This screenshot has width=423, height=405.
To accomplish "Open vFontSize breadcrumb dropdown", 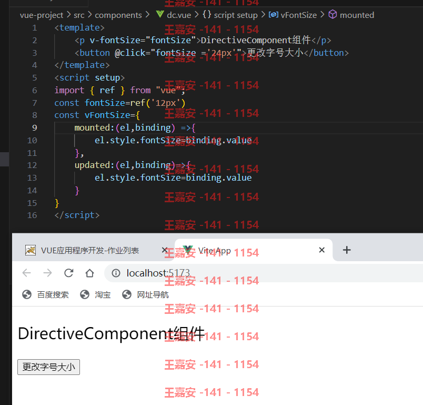I will pyautogui.click(x=299, y=15).
